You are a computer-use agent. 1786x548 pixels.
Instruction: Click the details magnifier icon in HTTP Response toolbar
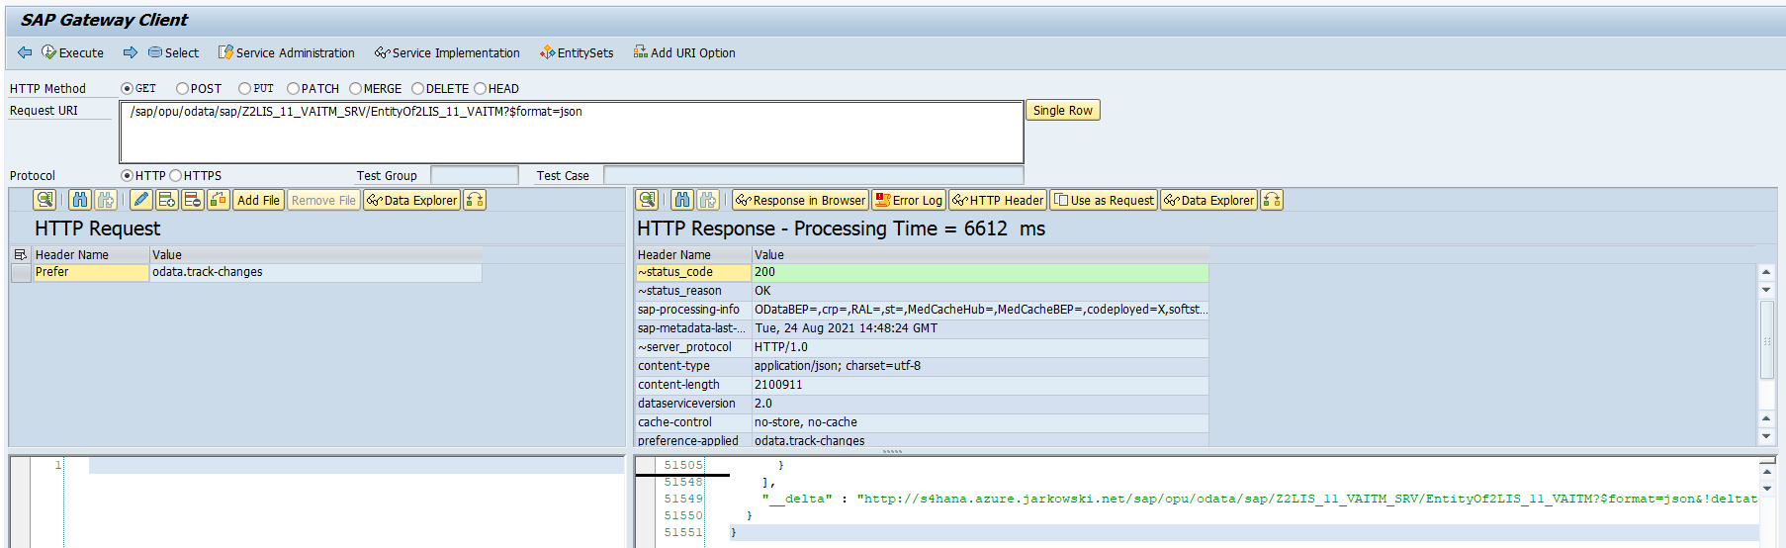(647, 200)
